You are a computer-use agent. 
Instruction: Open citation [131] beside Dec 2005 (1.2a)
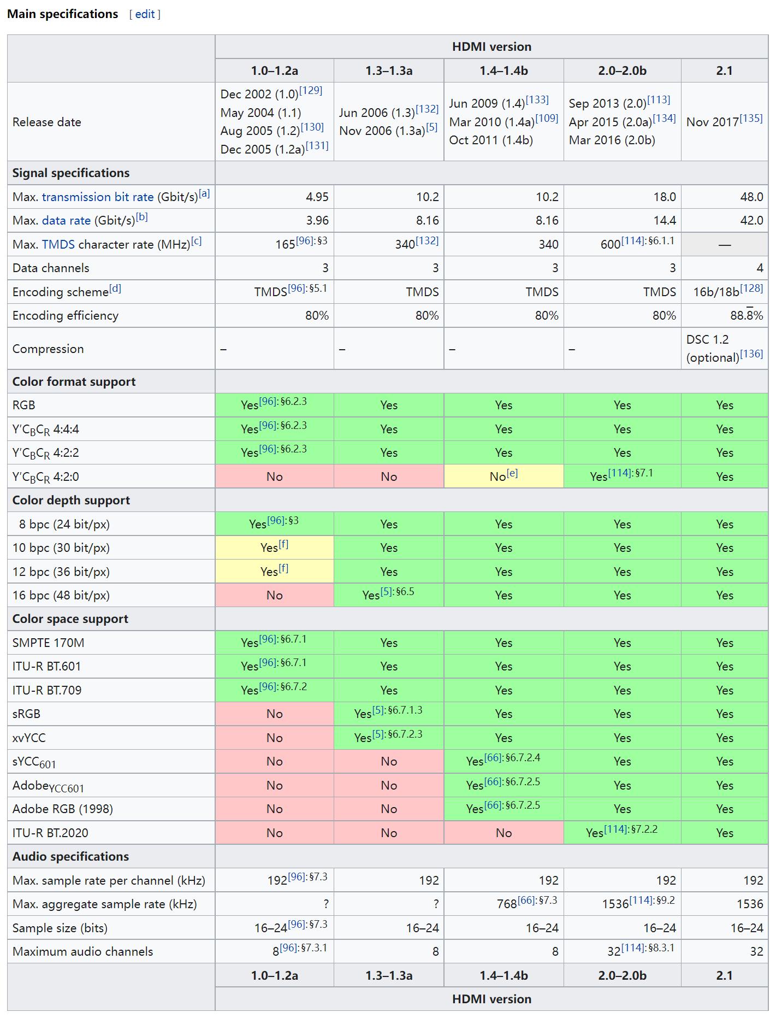[x=317, y=145]
